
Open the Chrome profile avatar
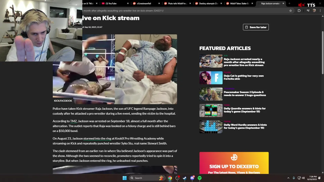(314, 11)
